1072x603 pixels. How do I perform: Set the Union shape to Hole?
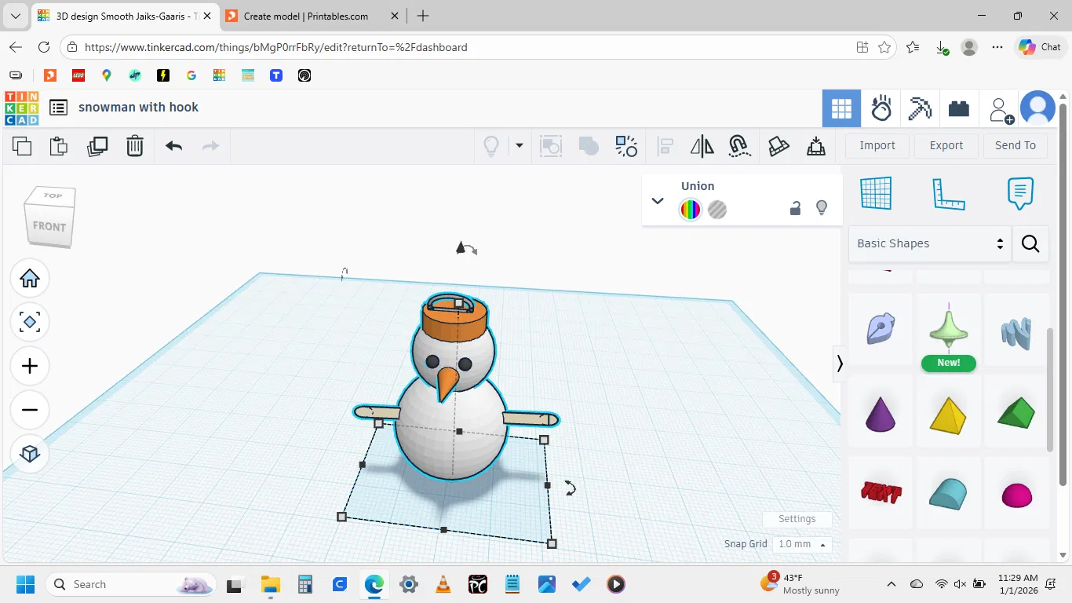(x=717, y=210)
